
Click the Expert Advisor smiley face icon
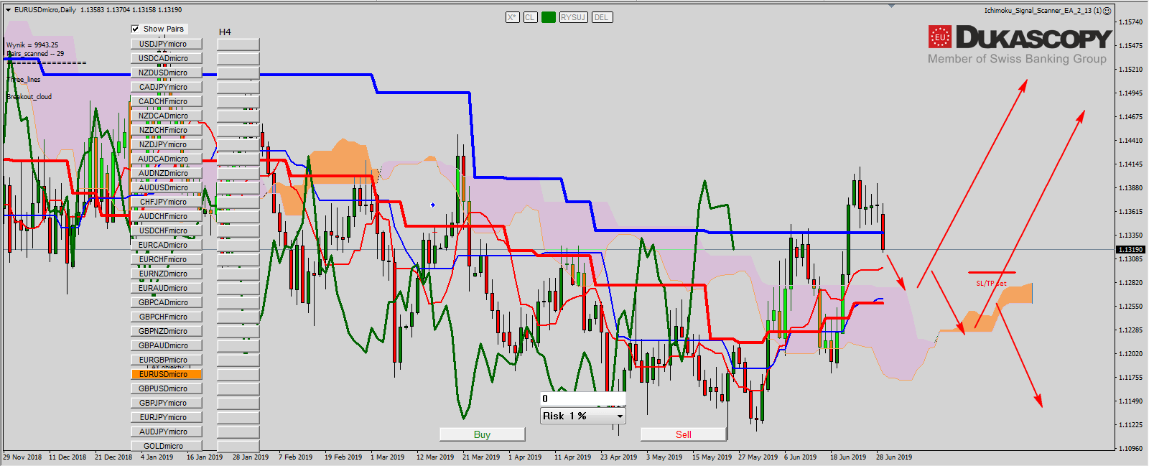(1107, 11)
